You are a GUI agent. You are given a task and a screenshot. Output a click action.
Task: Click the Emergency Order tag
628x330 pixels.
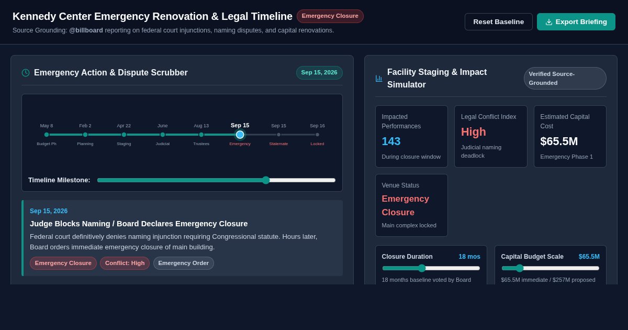pyautogui.click(x=184, y=263)
